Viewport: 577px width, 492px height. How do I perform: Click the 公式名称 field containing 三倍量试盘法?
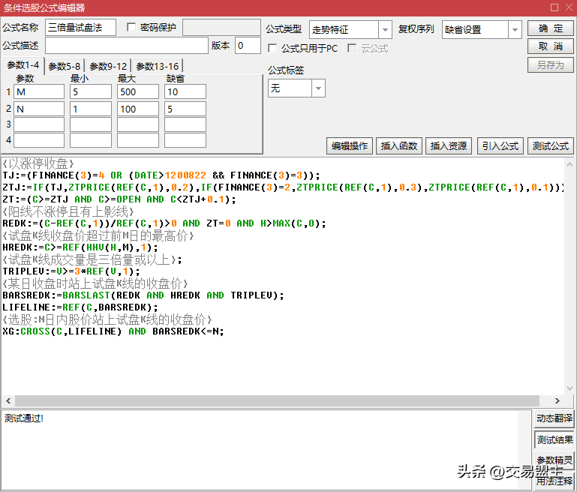[x=80, y=28]
